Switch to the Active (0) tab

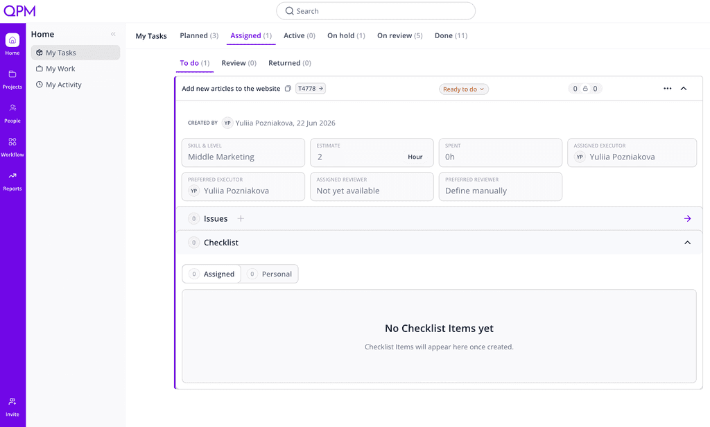300,35
